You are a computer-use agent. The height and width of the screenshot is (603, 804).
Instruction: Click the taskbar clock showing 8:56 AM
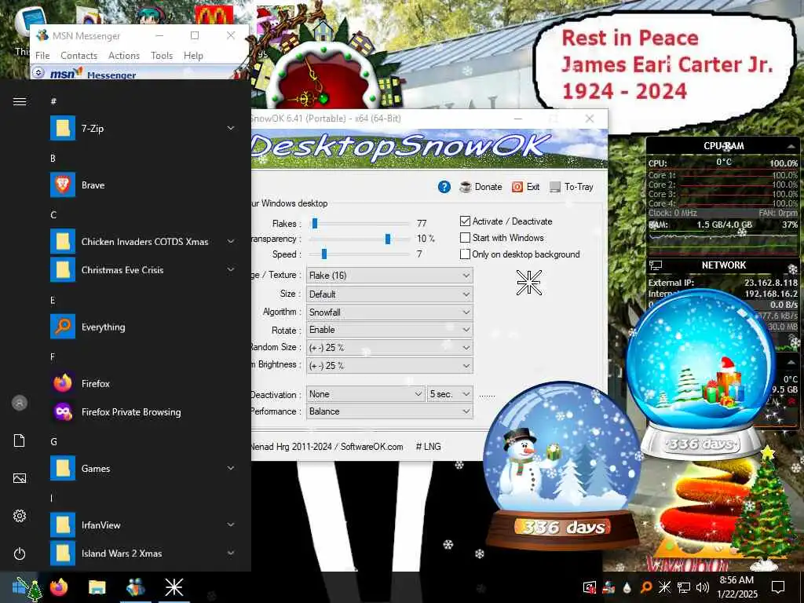pos(736,587)
